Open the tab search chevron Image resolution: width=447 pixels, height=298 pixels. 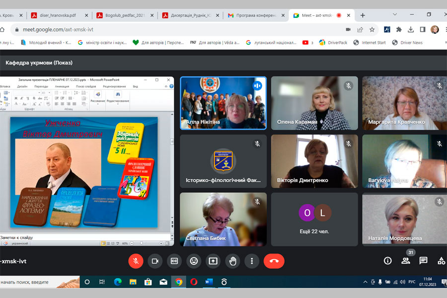(x=395, y=14)
